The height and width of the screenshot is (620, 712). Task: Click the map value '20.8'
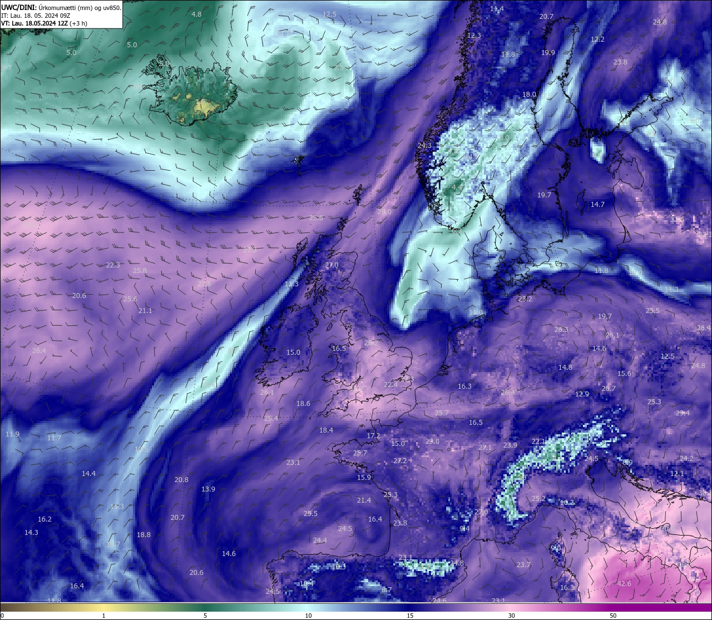pos(181,479)
